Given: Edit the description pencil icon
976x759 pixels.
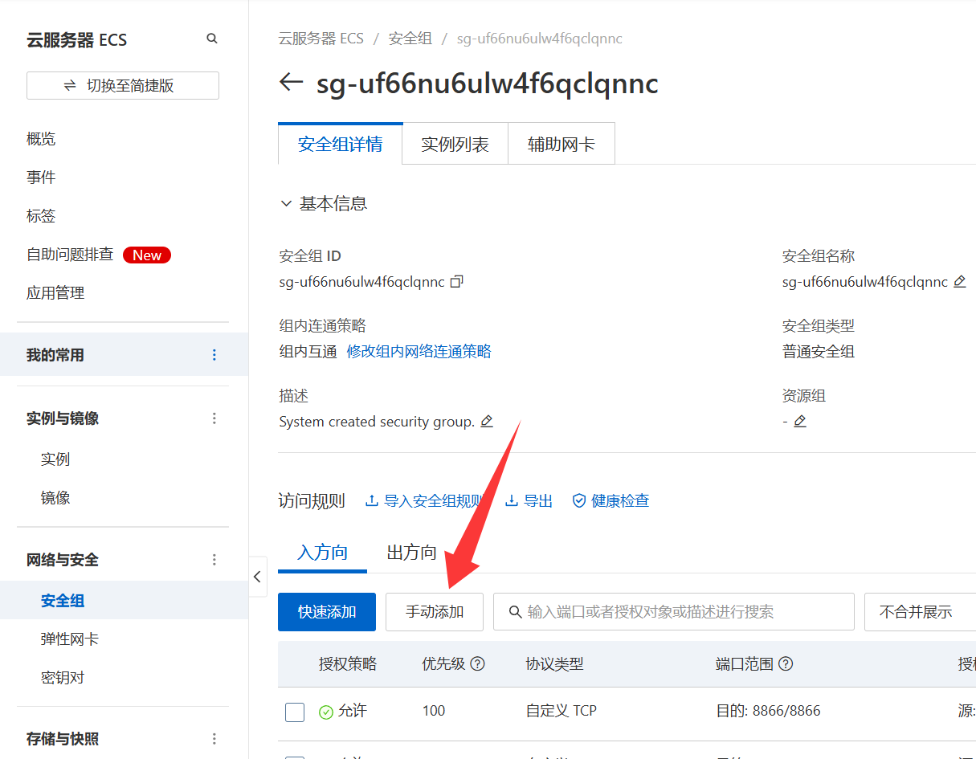Looking at the screenshot, I should click(x=487, y=422).
